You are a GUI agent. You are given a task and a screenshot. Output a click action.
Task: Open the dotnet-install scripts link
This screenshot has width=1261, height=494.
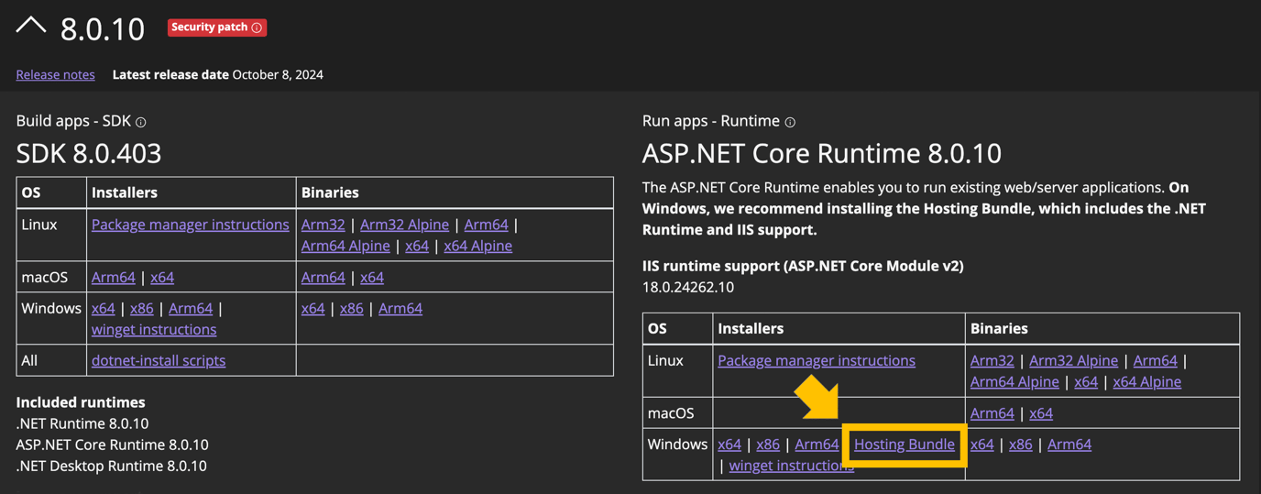(x=159, y=360)
